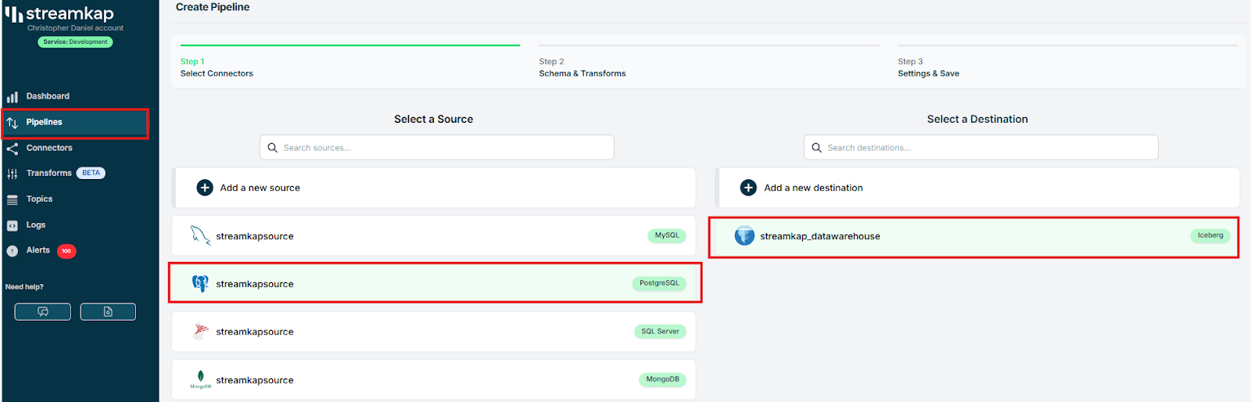Open Alerts section
The image size is (1251, 402).
(38, 250)
